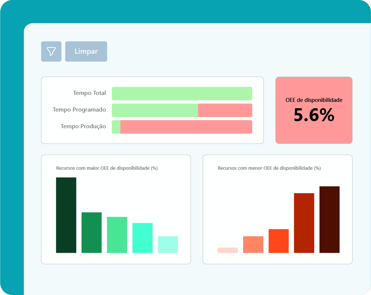Select the bright orange-red bar
371x295 pixels.
278,241
